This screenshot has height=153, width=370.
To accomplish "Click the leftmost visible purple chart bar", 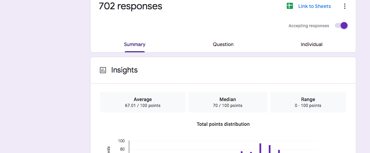I will 242,152.
